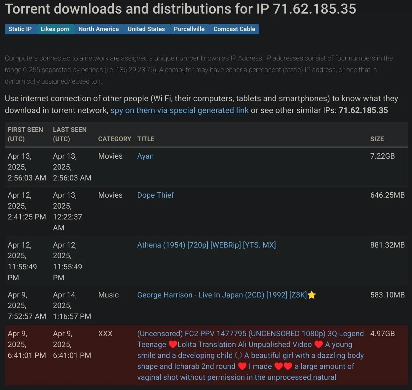
Task: Click Music category in the George Harrison row
Action: pyautogui.click(x=108, y=295)
